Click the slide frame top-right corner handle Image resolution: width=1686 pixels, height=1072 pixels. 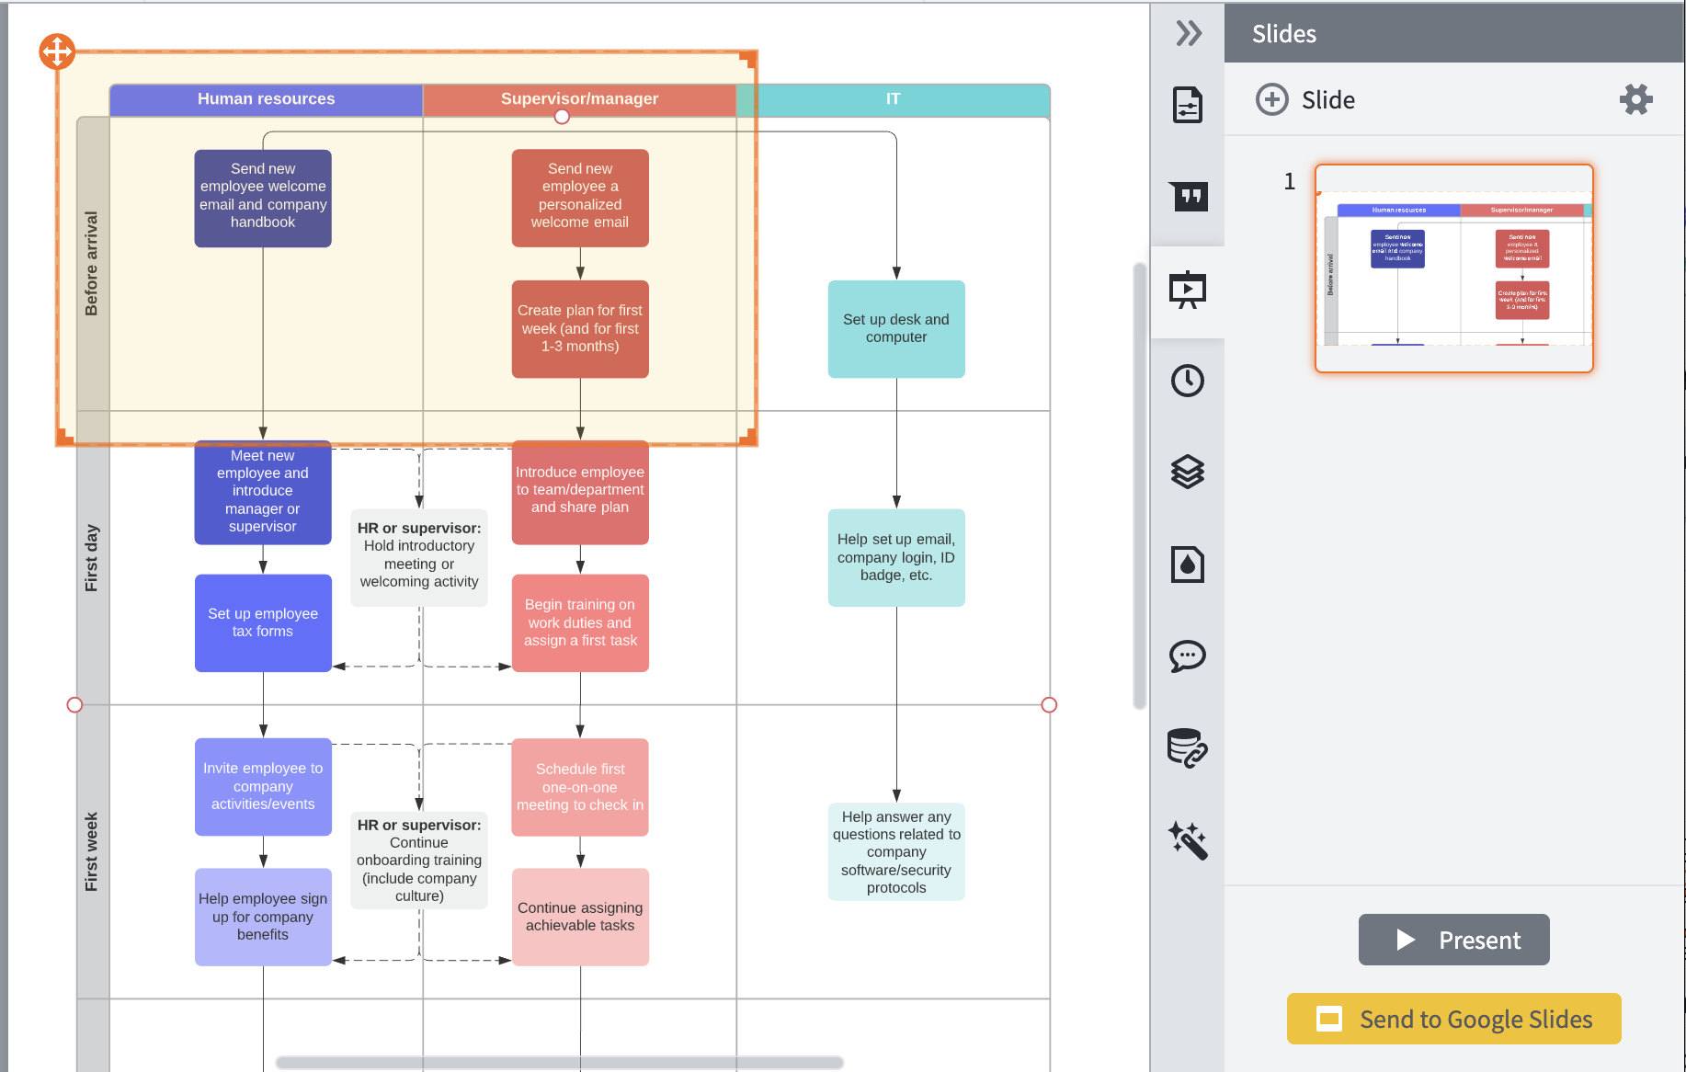pos(748,59)
